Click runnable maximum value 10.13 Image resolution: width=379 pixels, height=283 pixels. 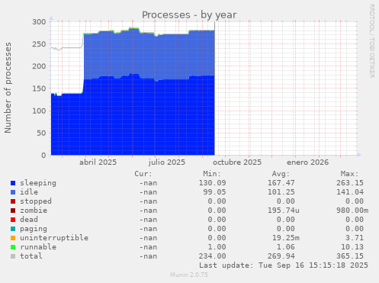tap(352, 247)
